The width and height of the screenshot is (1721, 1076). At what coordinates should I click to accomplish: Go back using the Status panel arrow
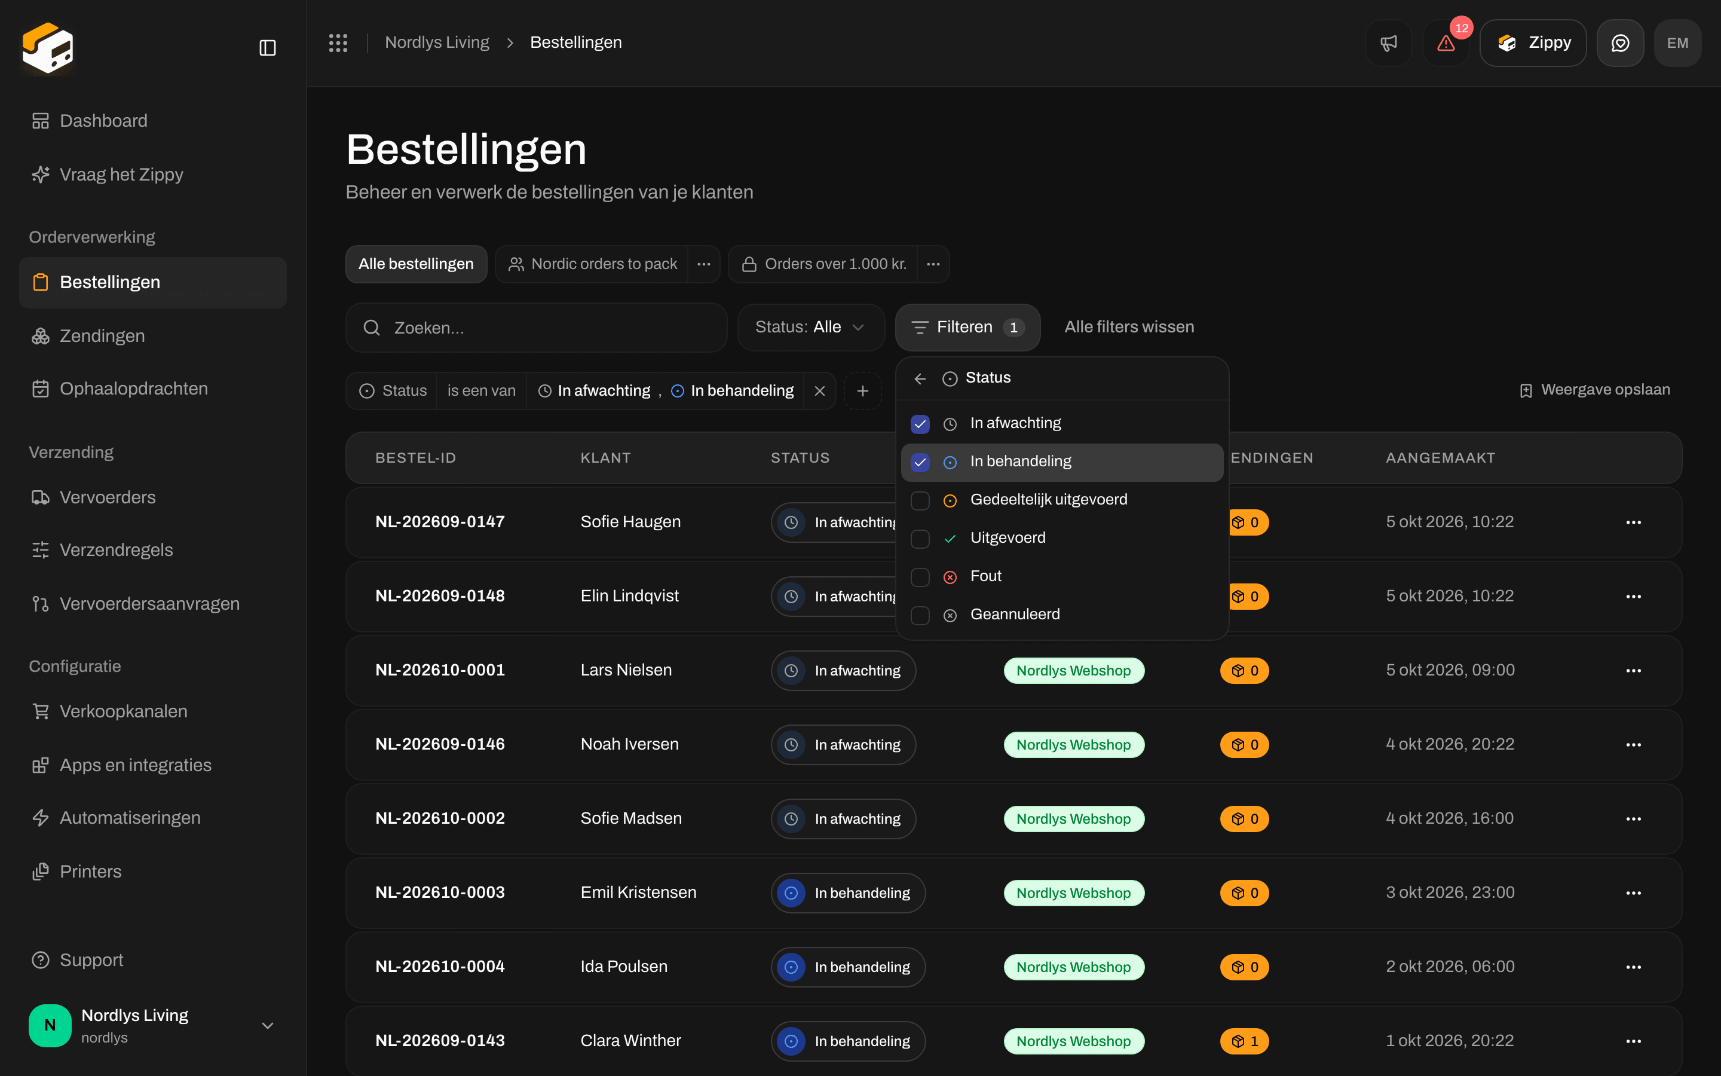click(920, 378)
